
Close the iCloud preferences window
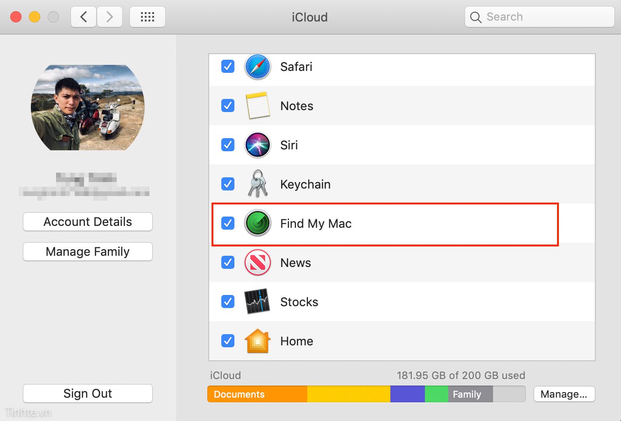(16, 17)
